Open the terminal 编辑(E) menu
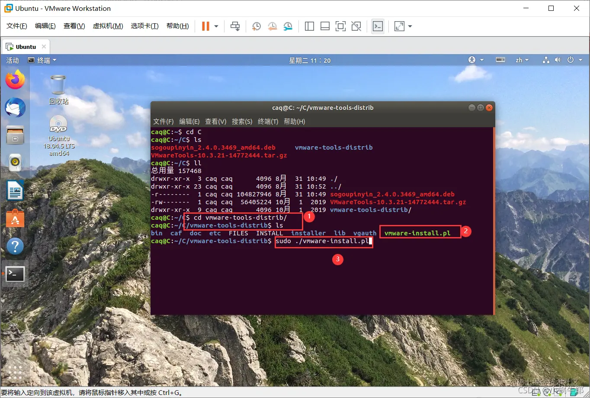This screenshot has width=590, height=398. [x=189, y=122]
